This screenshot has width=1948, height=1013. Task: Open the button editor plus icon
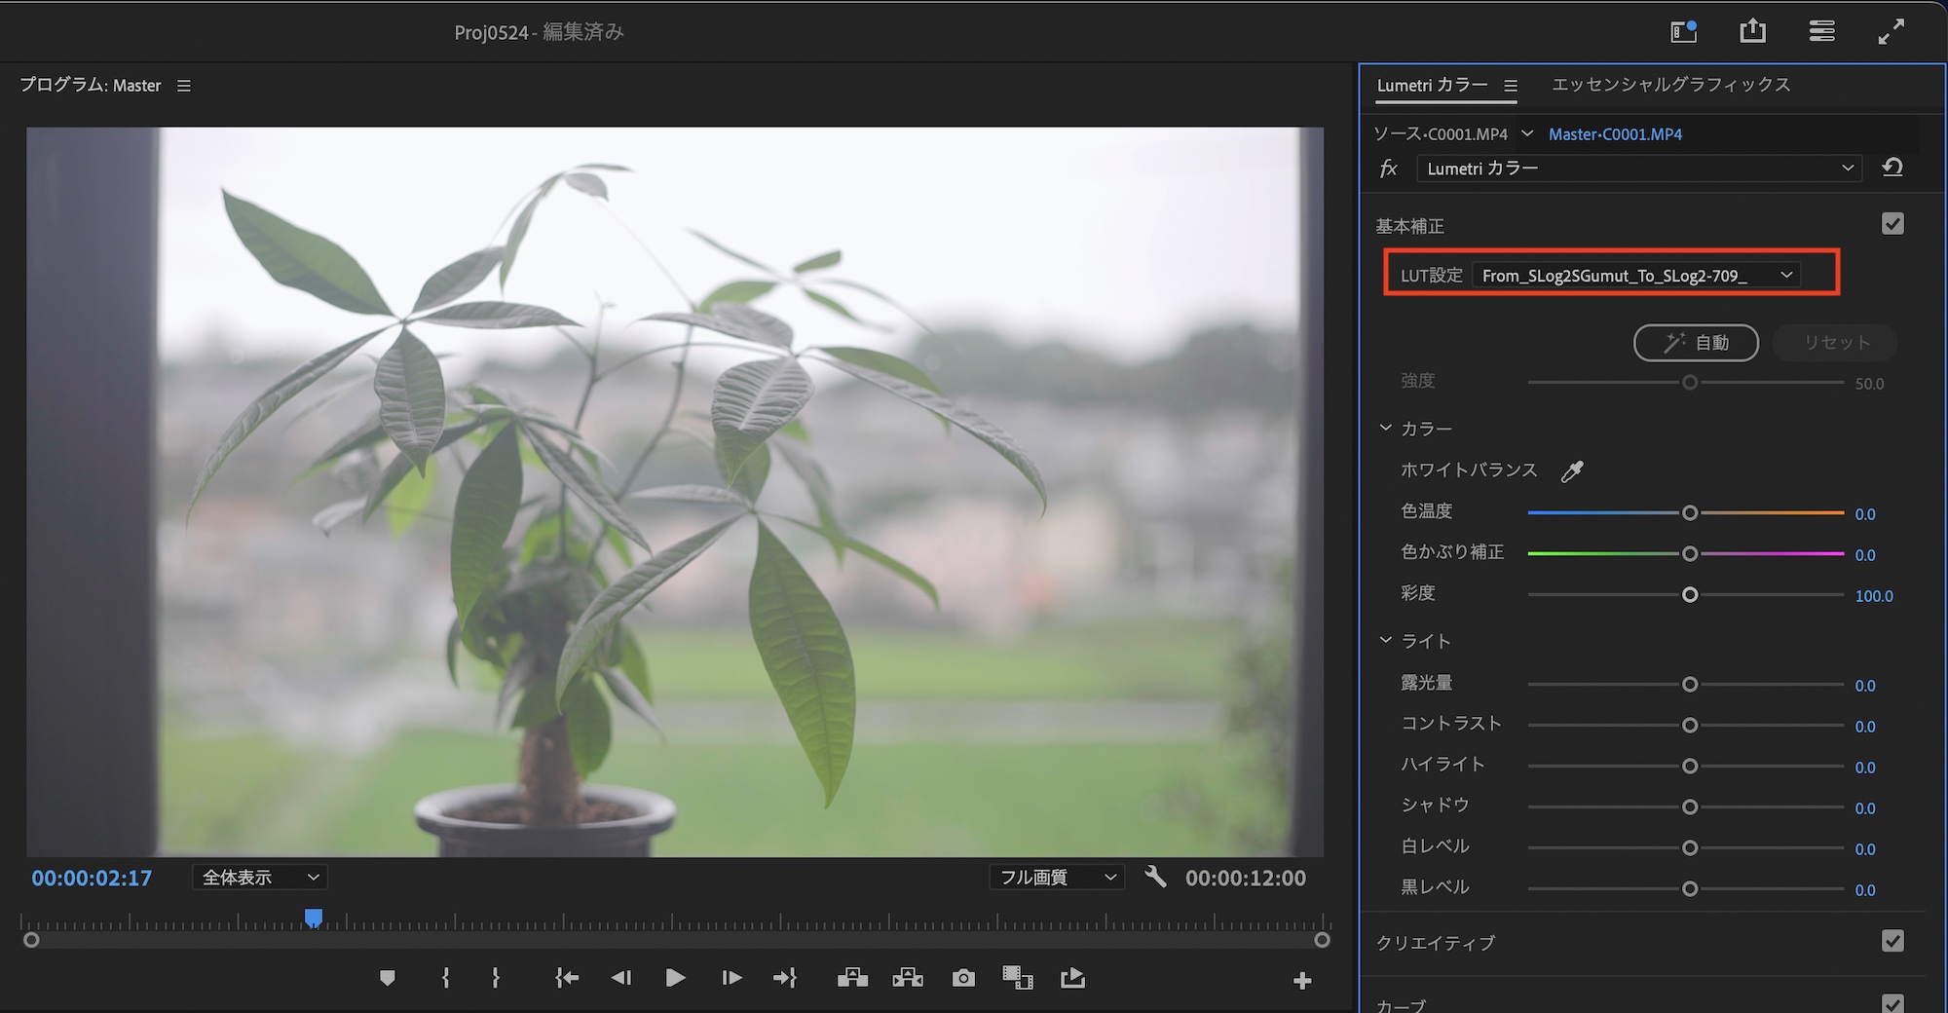tap(1302, 981)
